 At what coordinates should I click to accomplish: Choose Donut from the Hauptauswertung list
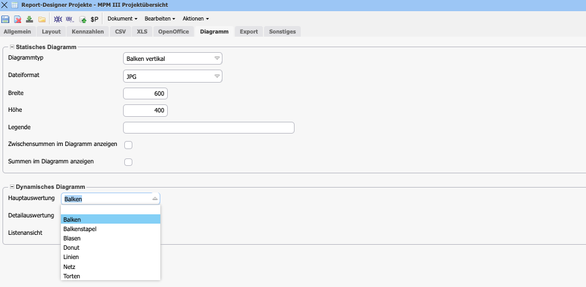[x=71, y=247]
